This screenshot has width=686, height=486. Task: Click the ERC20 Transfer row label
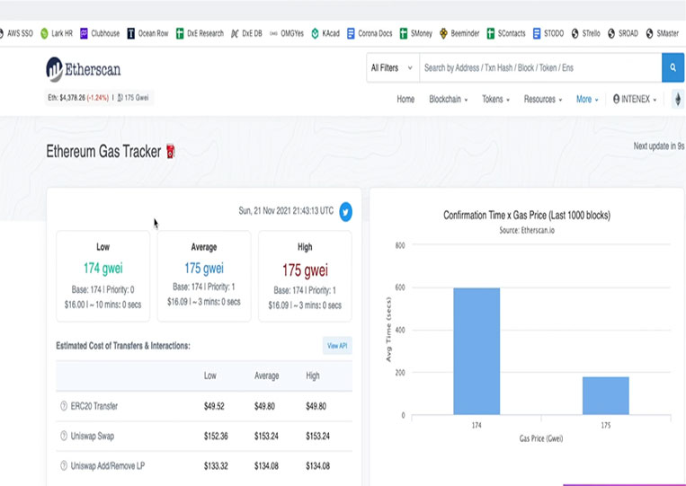[94, 406]
